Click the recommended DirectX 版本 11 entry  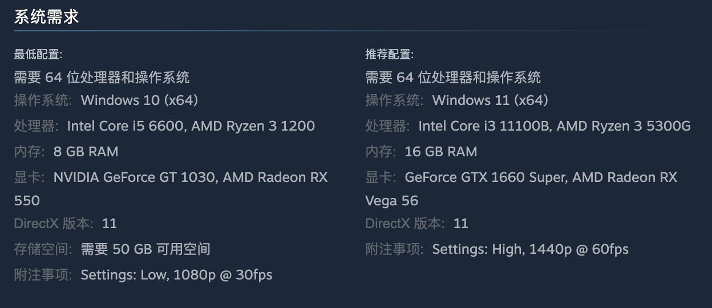417,224
